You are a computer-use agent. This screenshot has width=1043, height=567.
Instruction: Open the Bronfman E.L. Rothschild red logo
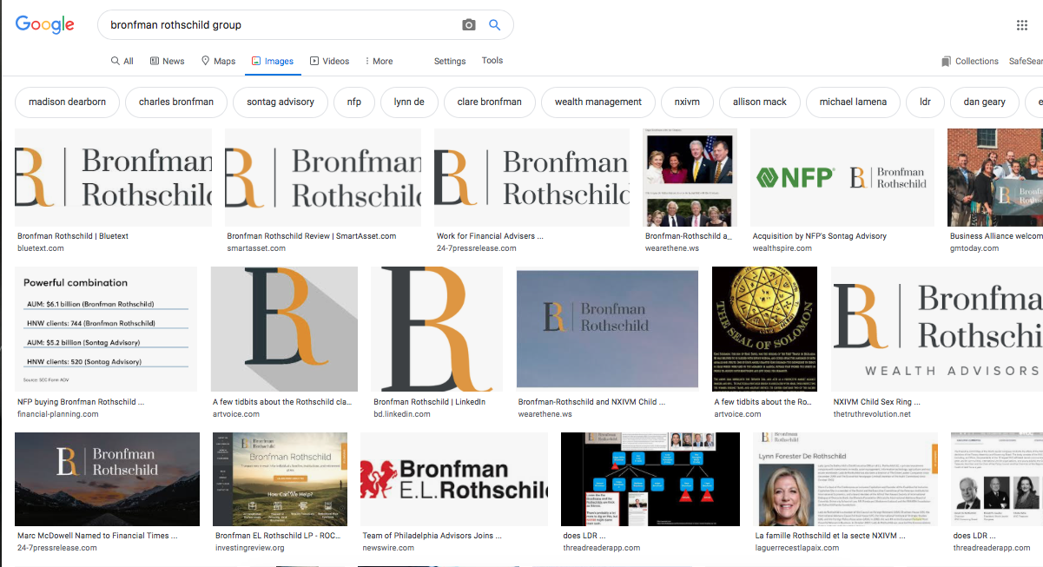tap(454, 479)
